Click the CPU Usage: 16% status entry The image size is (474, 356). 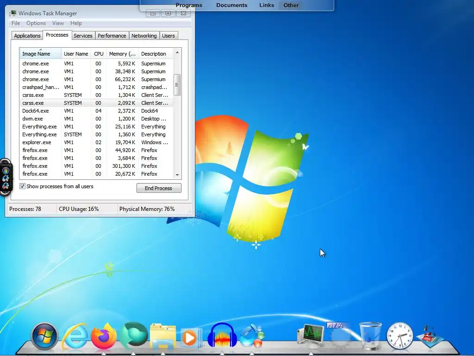tap(79, 209)
